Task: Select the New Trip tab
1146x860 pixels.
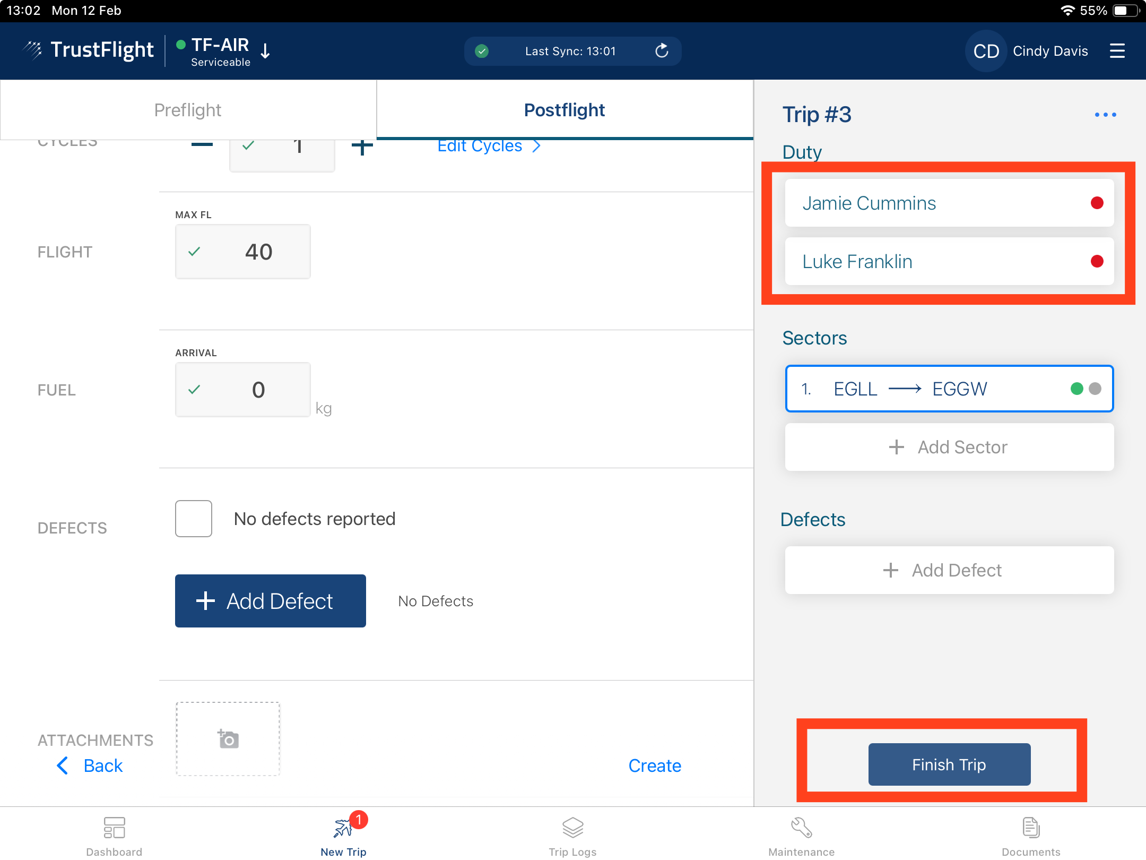Action: point(343,833)
